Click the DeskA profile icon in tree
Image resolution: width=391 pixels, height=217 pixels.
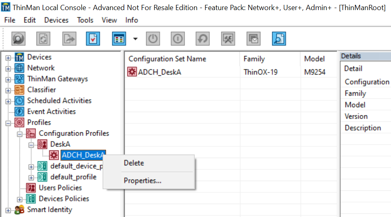click(42, 144)
